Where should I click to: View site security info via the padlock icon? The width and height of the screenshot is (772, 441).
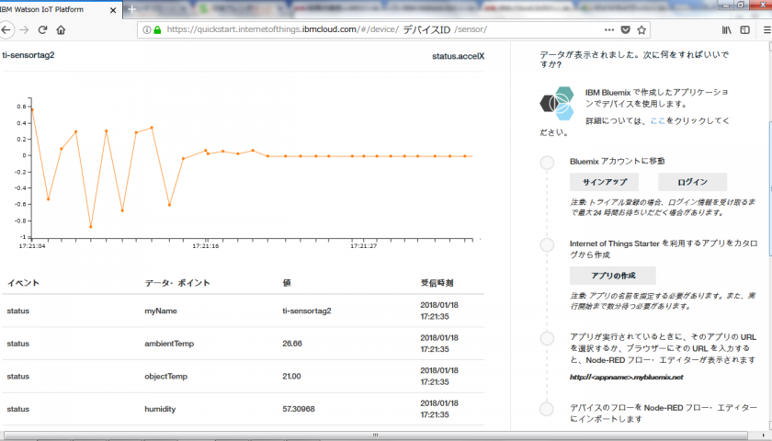point(157,29)
